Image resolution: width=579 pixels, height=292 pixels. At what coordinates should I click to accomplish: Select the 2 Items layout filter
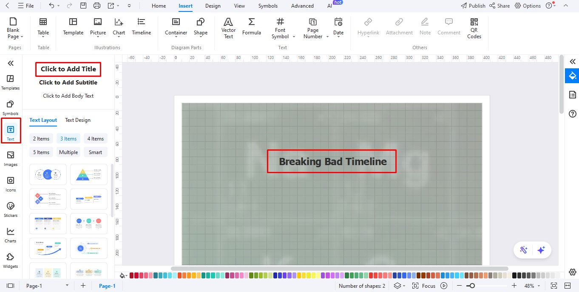click(x=41, y=139)
